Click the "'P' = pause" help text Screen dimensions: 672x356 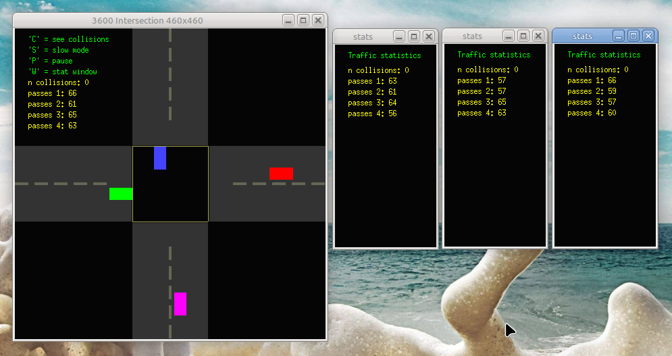click(x=50, y=61)
